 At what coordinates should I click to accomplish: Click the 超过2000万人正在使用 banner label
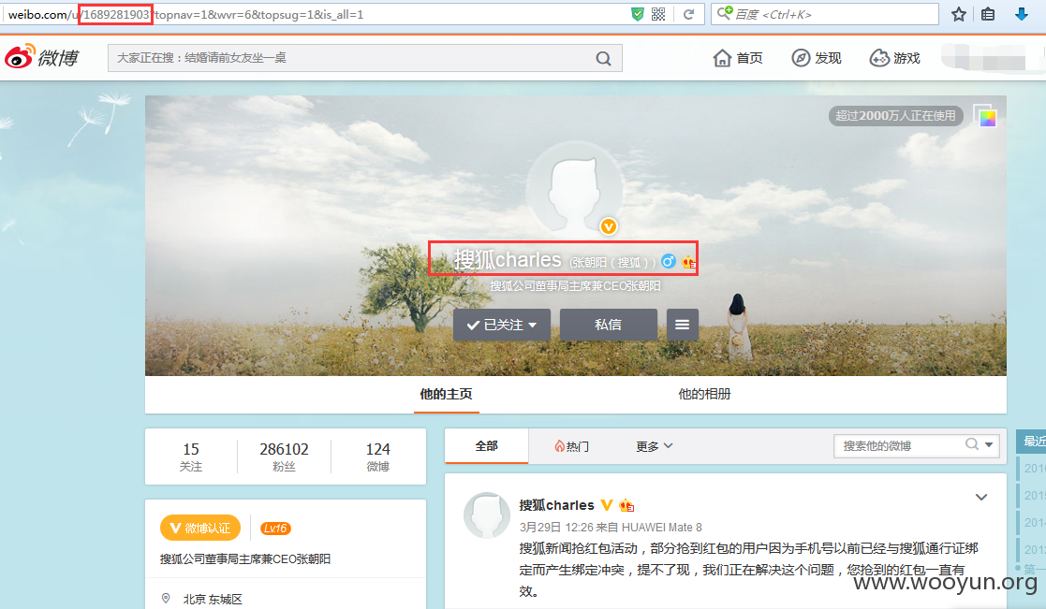point(895,116)
